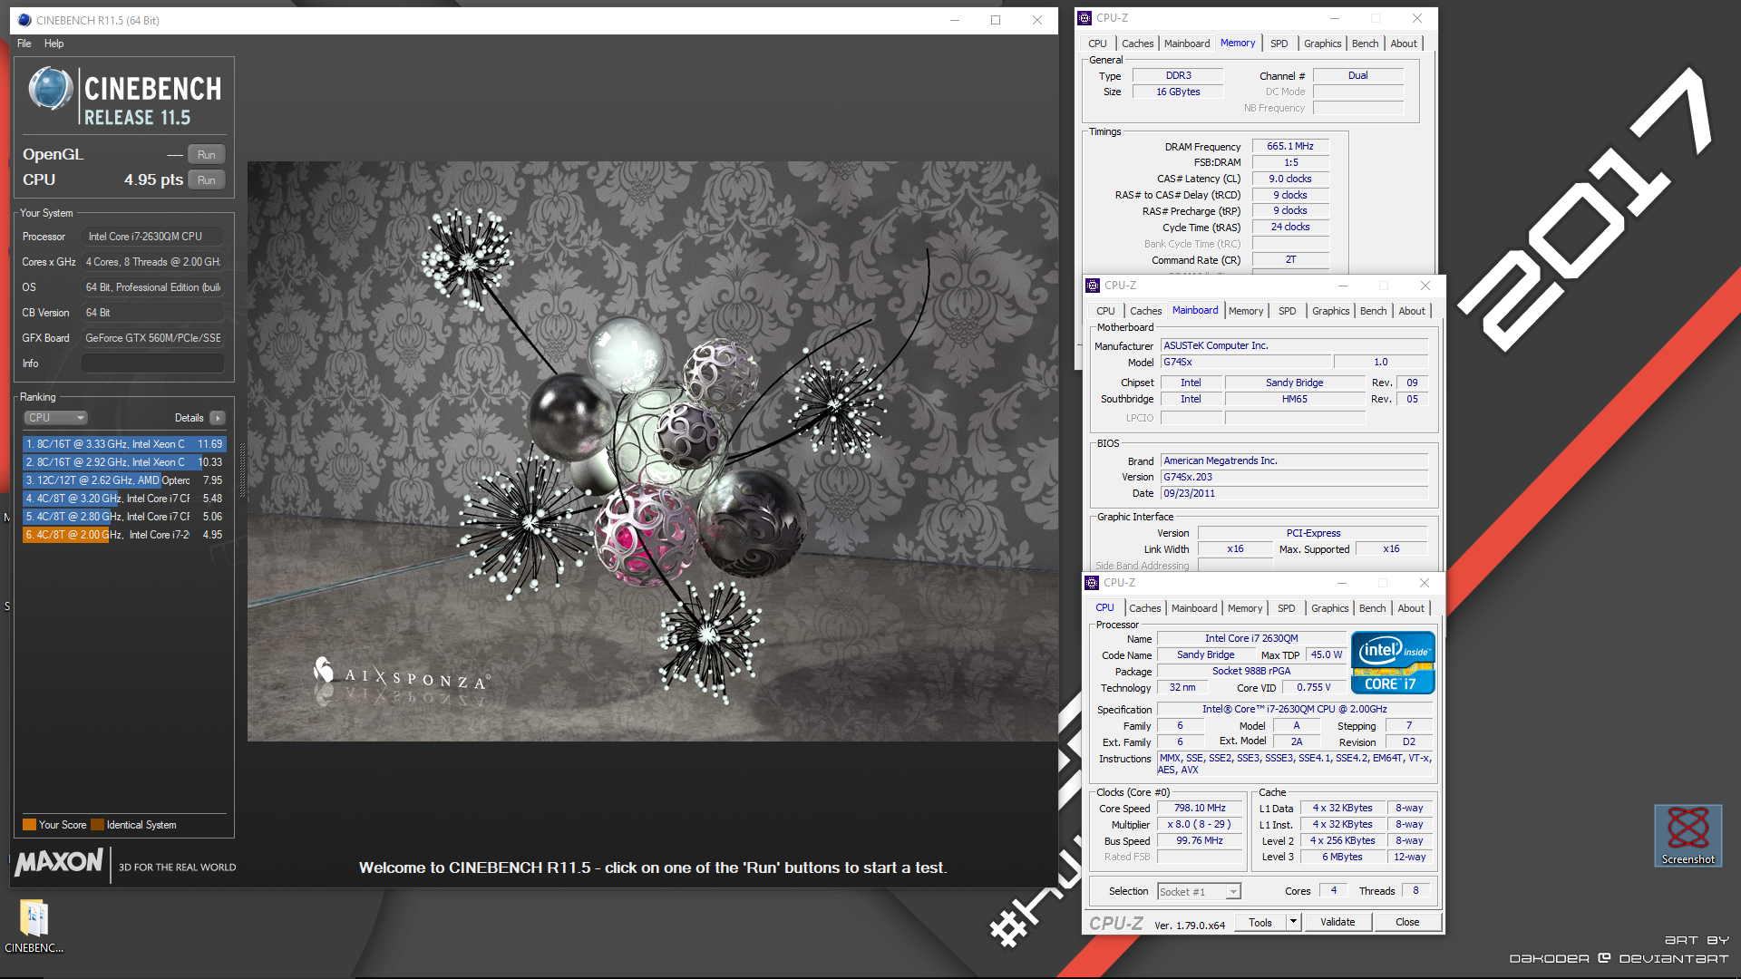Open Caches tab in middle CPU-Z window
The height and width of the screenshot is (979, 1741).
1145,311
